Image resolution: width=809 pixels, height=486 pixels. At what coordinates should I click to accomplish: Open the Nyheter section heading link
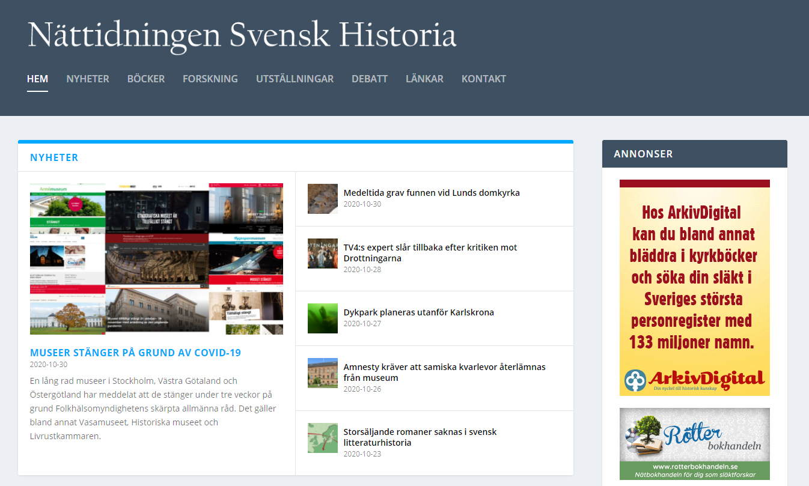54,157
